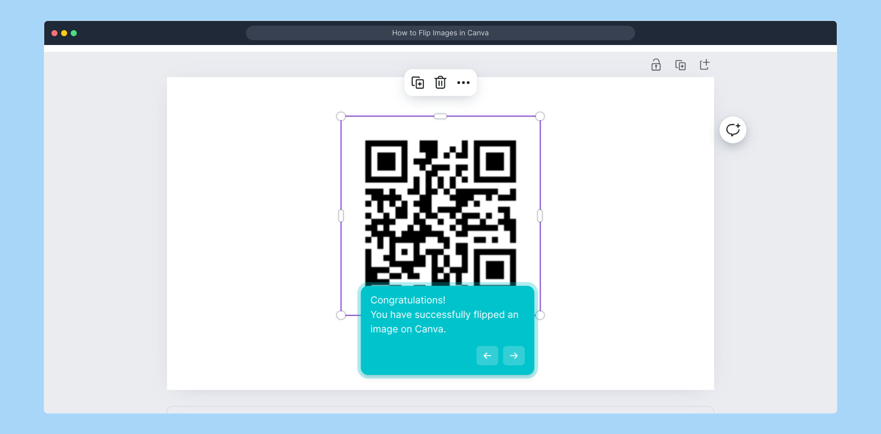Click top-left resize handle of image
Image resolution: width=881 pixels, height=434 pixels.
(341, 116)
